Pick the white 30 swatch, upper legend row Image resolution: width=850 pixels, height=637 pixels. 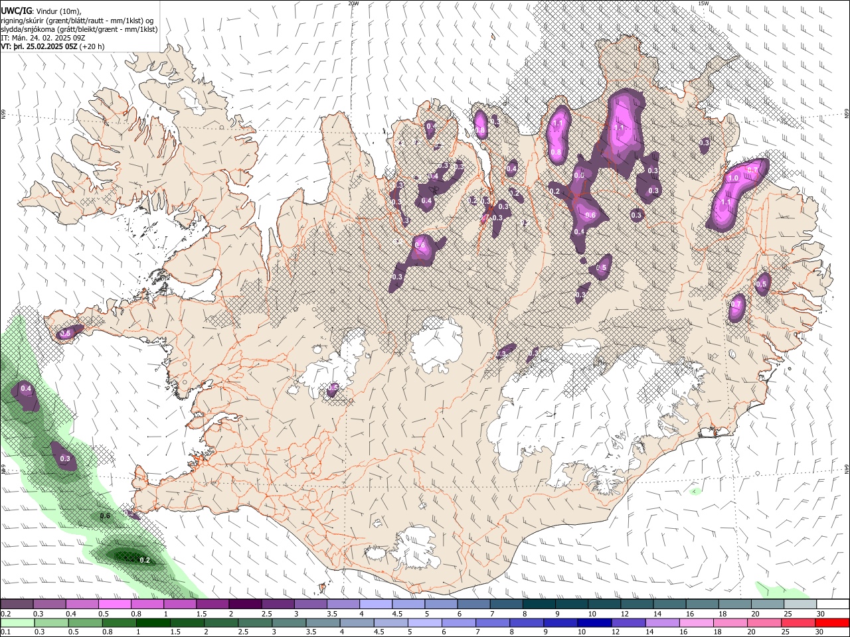pos(833,604)
